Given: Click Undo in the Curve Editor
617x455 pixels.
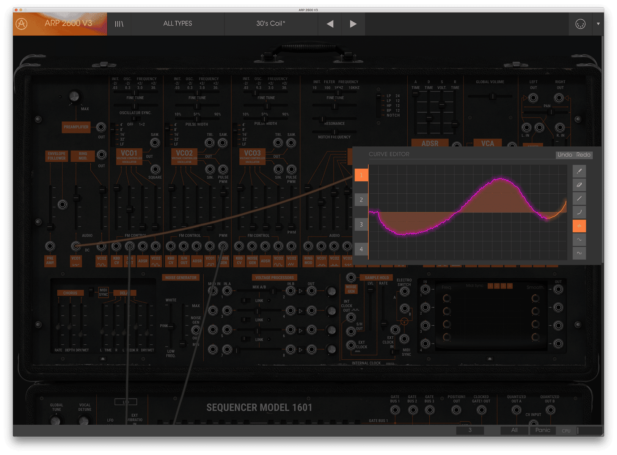Looking at the screenshot, I should pos(565,155).
